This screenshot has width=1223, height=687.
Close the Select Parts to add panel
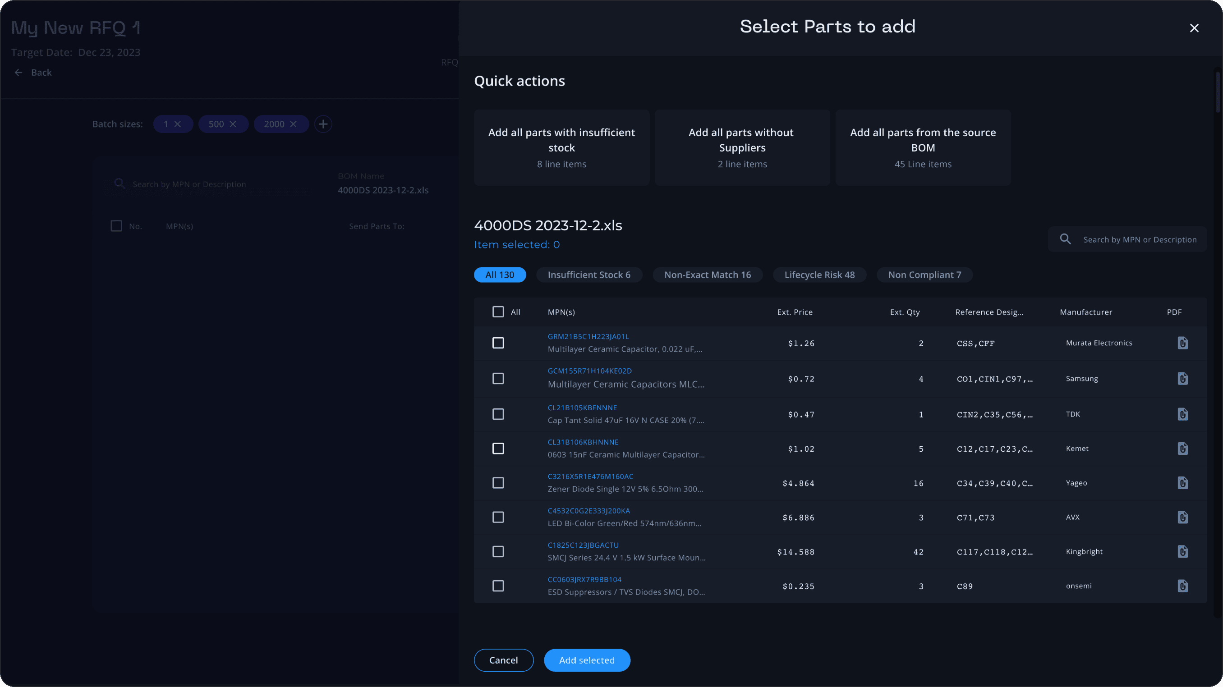point(1194,28)
